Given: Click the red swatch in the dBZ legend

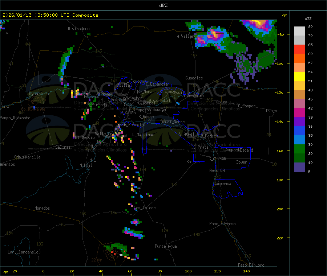Looking at the screenshot, I should [299, 49].
